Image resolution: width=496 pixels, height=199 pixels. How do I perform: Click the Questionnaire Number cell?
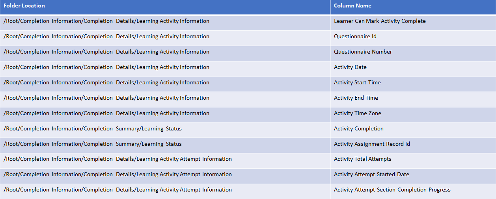[x=363, y=52]
